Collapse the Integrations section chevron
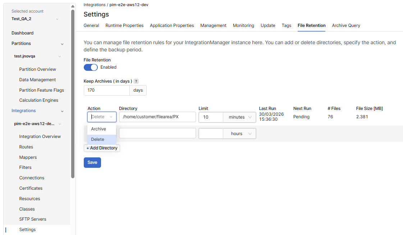The image size is (403, 235). [x=62, y=111]
